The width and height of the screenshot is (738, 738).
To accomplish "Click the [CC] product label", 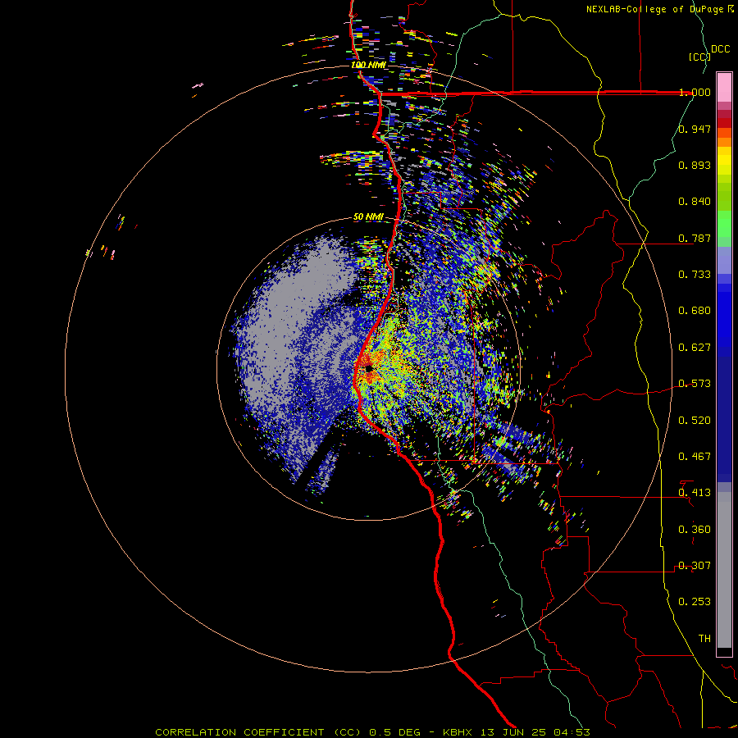I will click(699, 57).
